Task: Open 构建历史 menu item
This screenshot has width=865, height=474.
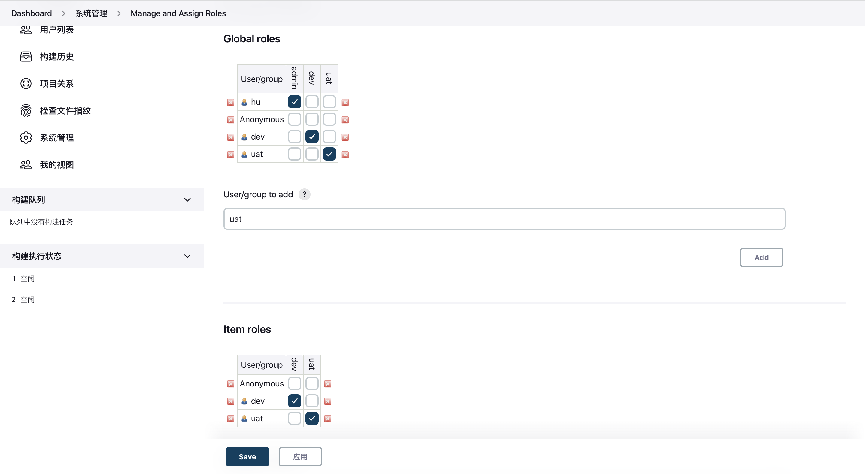Action: [57, 57]
